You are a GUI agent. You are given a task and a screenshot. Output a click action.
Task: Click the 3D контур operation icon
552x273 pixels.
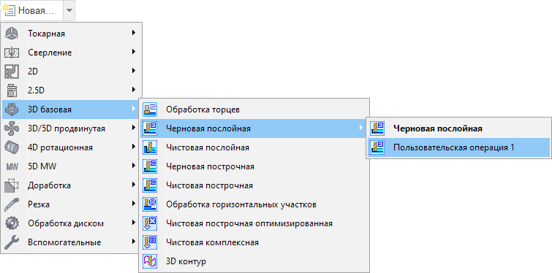150,261
